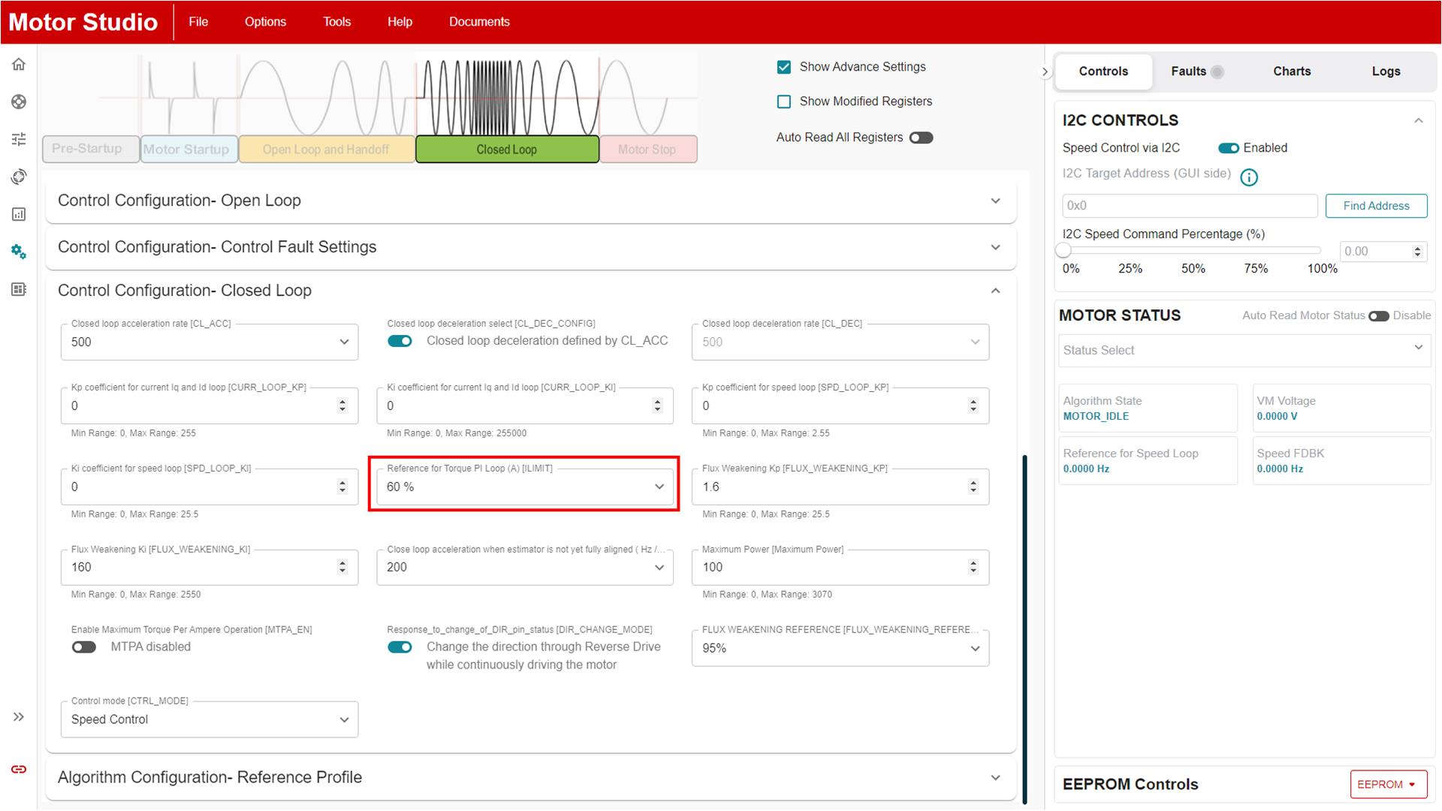Open the tuning sliders icon in sidebar
Image resolution: width=1442 pixels, height=811 pixels.
(19, 139)
